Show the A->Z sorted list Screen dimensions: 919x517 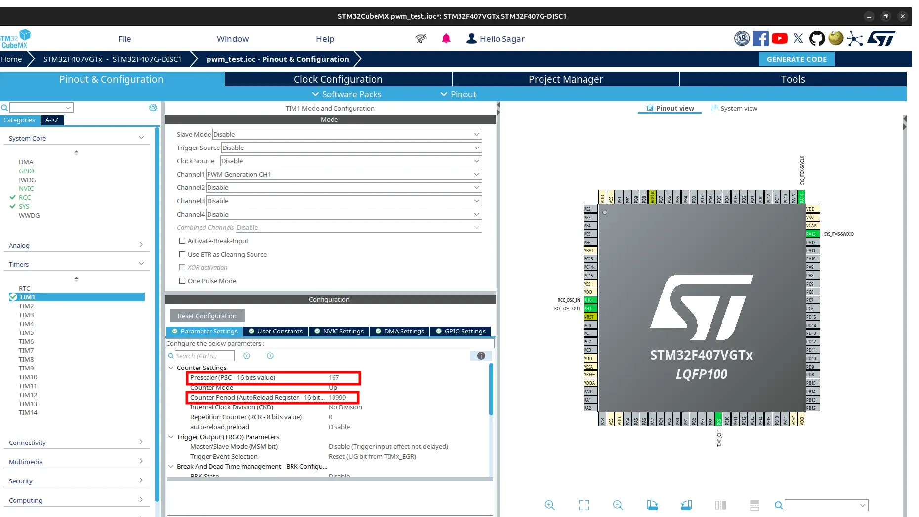(52, 120)
